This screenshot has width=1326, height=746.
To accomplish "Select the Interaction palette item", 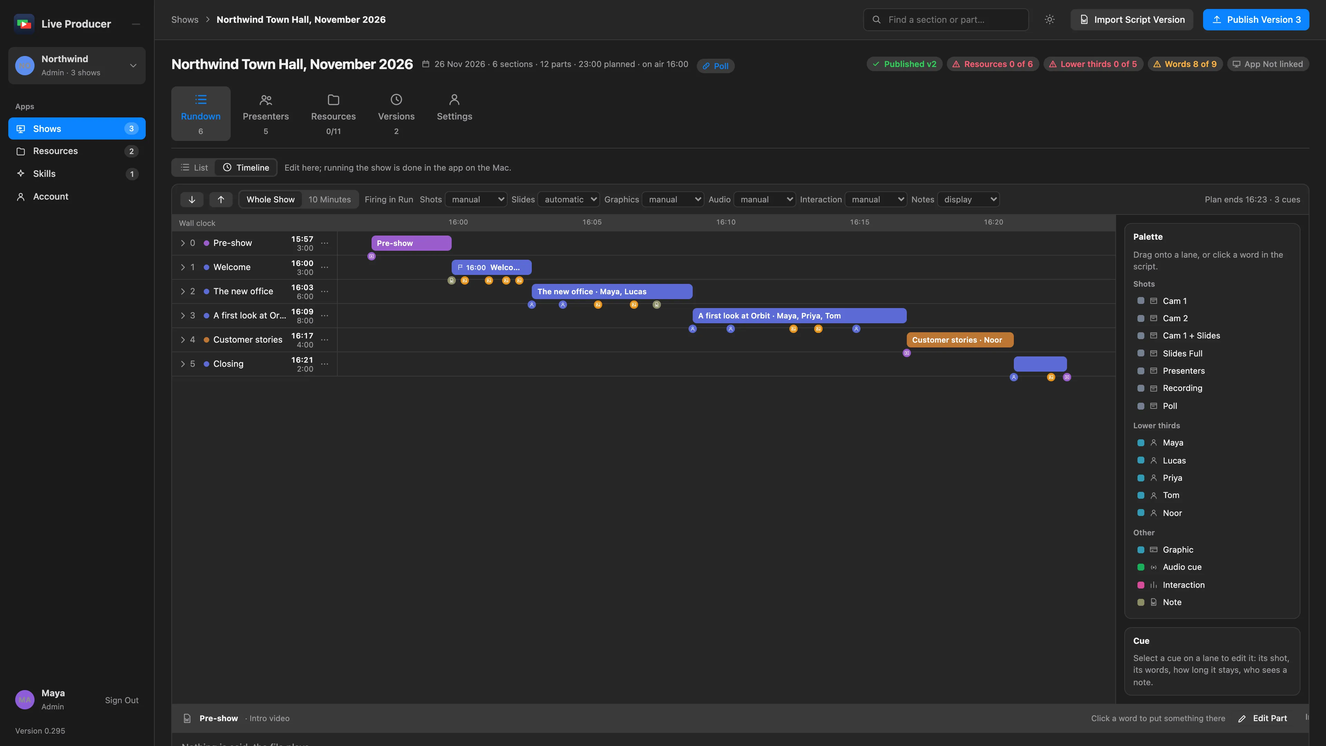I will 1212,585.
